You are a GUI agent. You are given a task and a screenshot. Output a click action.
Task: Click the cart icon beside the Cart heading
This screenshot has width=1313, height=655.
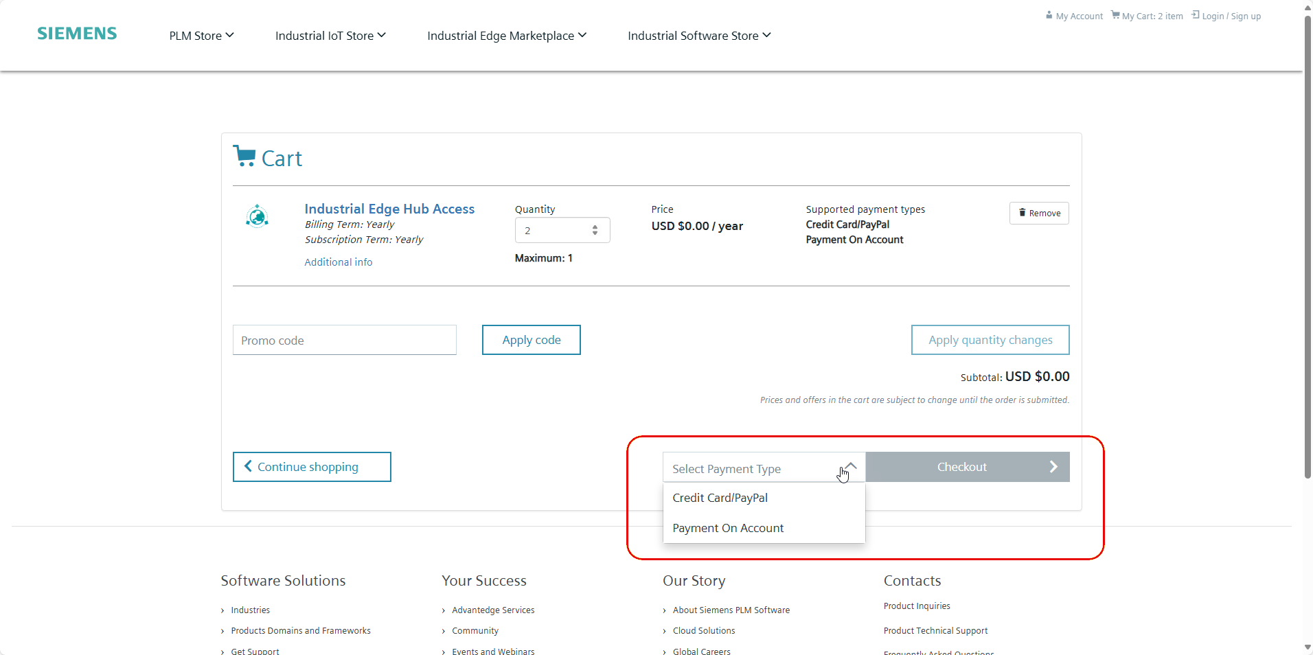pos(243,155)
